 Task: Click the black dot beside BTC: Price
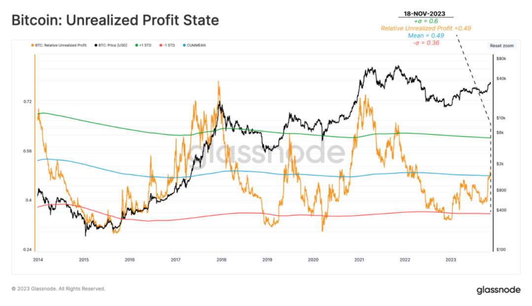tap(96, 45)
